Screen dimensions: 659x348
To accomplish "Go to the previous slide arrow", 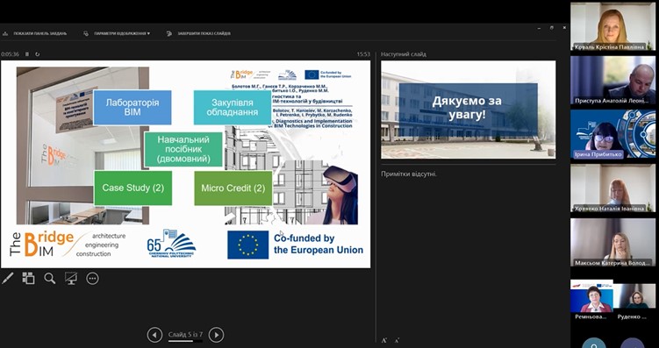I will [x=154, y=335].
